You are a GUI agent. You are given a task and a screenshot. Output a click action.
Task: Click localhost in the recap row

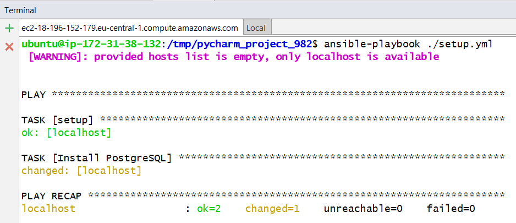(48, 209)
